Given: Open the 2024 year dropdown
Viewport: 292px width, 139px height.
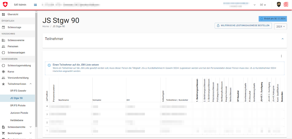Looking at the screenshot, I should click(281, 26).
